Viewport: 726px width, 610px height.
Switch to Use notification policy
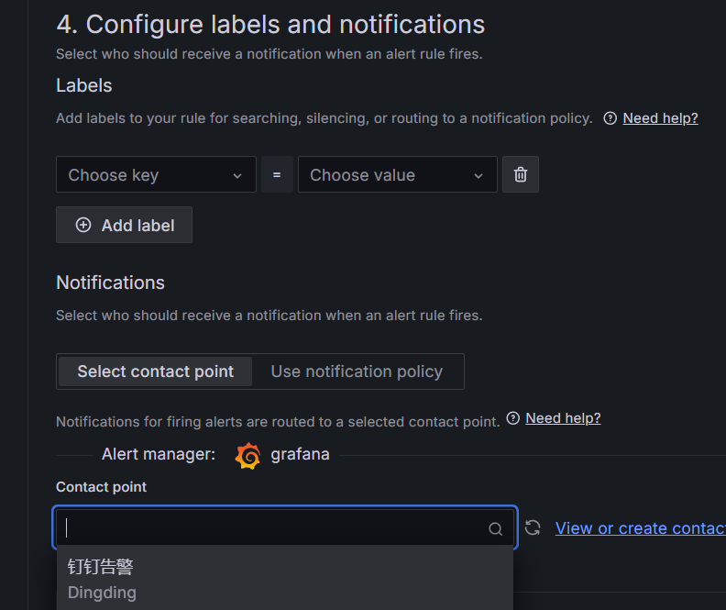point(357,372)
